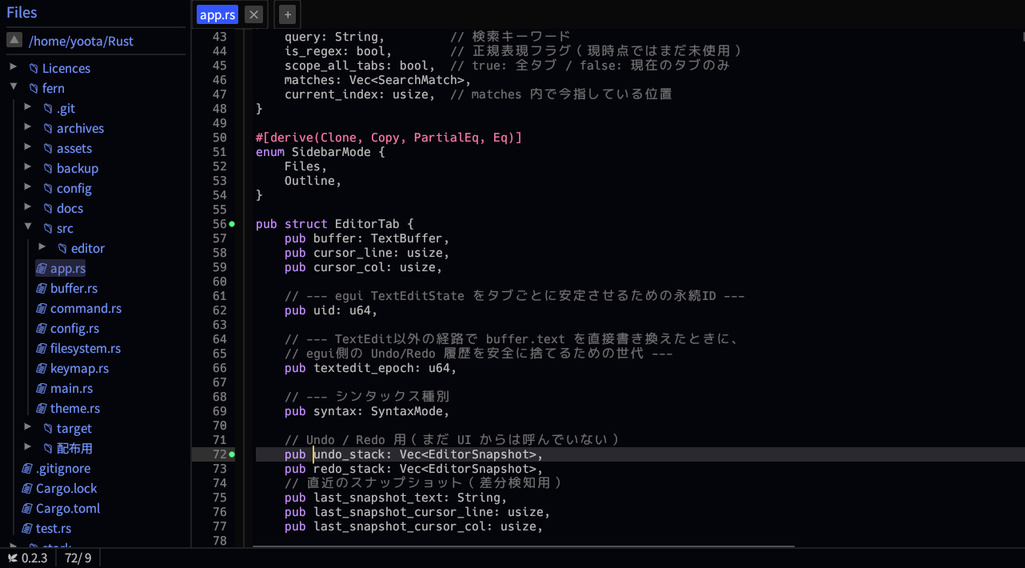Screen dimensions: 1025x568
Task: Open a new tab with plus button
Action: tap(288, 14)
